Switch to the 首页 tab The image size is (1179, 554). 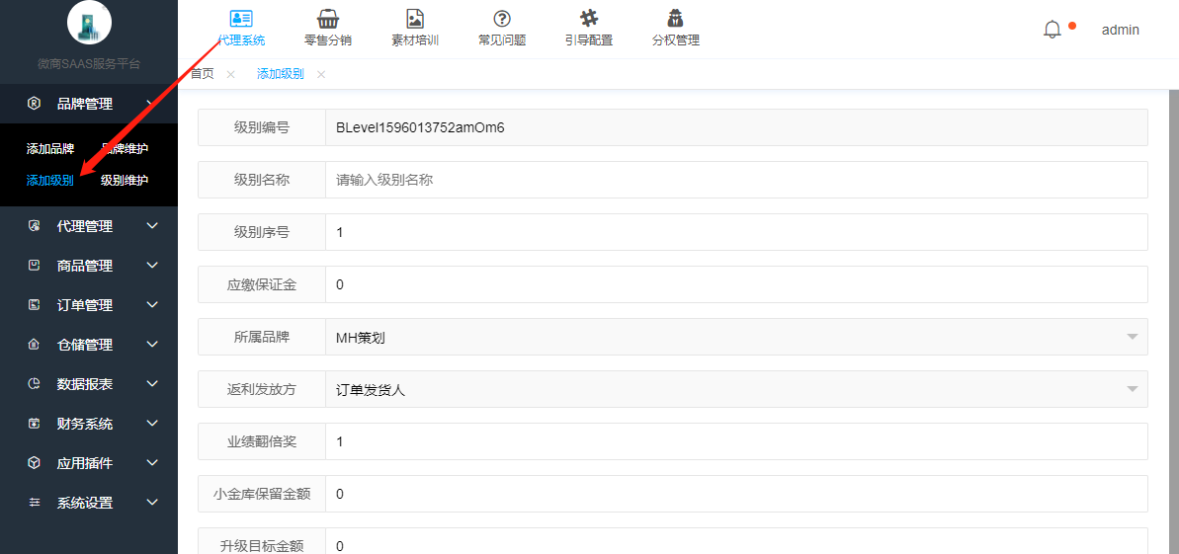[x=202, y=74]
